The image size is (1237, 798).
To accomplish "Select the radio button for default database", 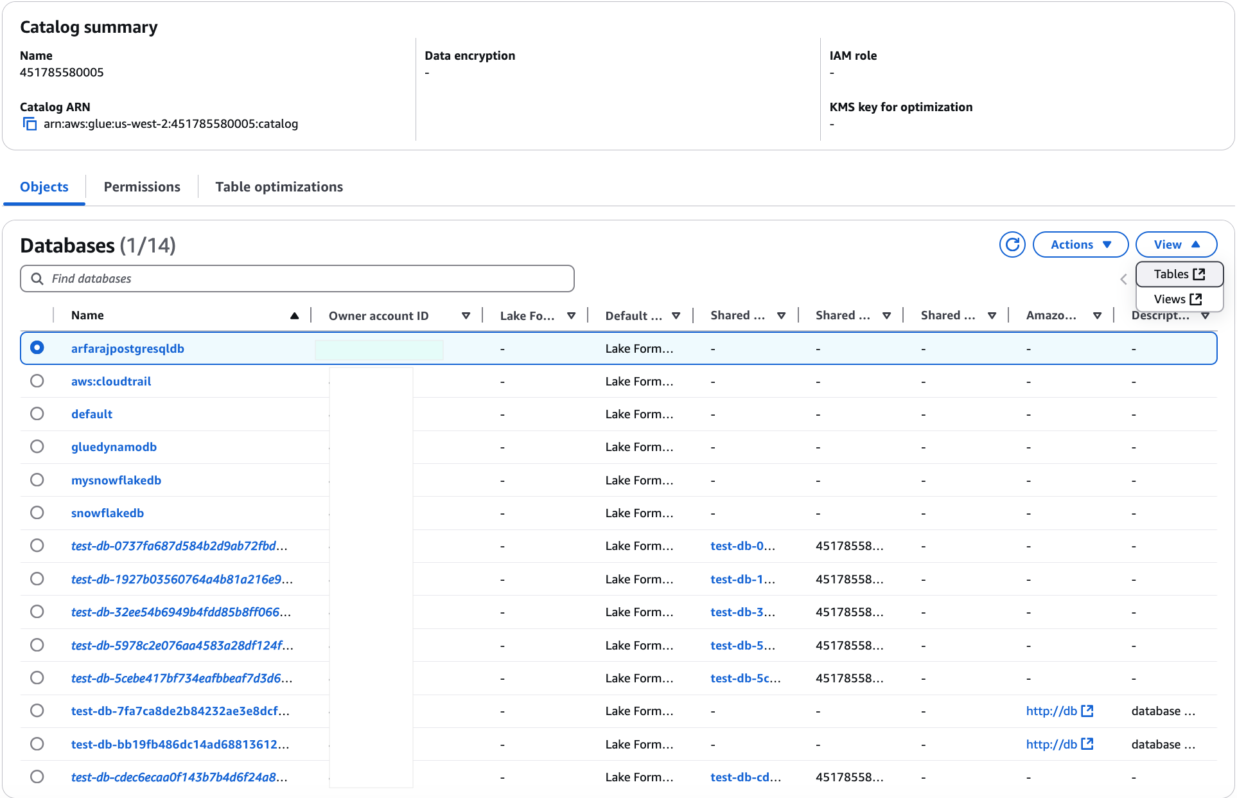I will click(37, 414).
